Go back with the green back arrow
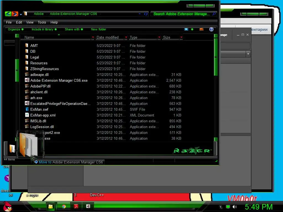283x212 pixels. (8, 14)
